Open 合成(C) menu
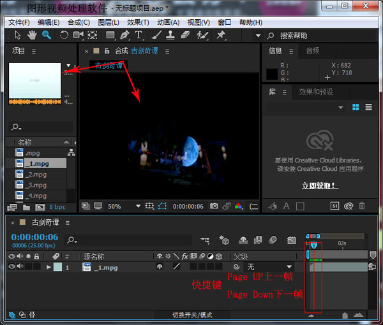The width and height of the screenshot is (383, 325). tap(79, 22)
